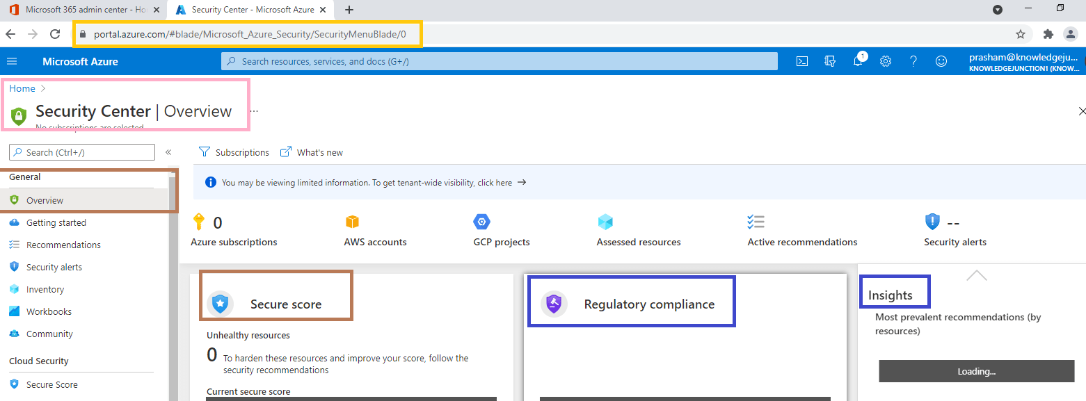This screenshot has width=1086, height=401.
Task: Click the Subscriptions filter button
Action: pos(234,152)
